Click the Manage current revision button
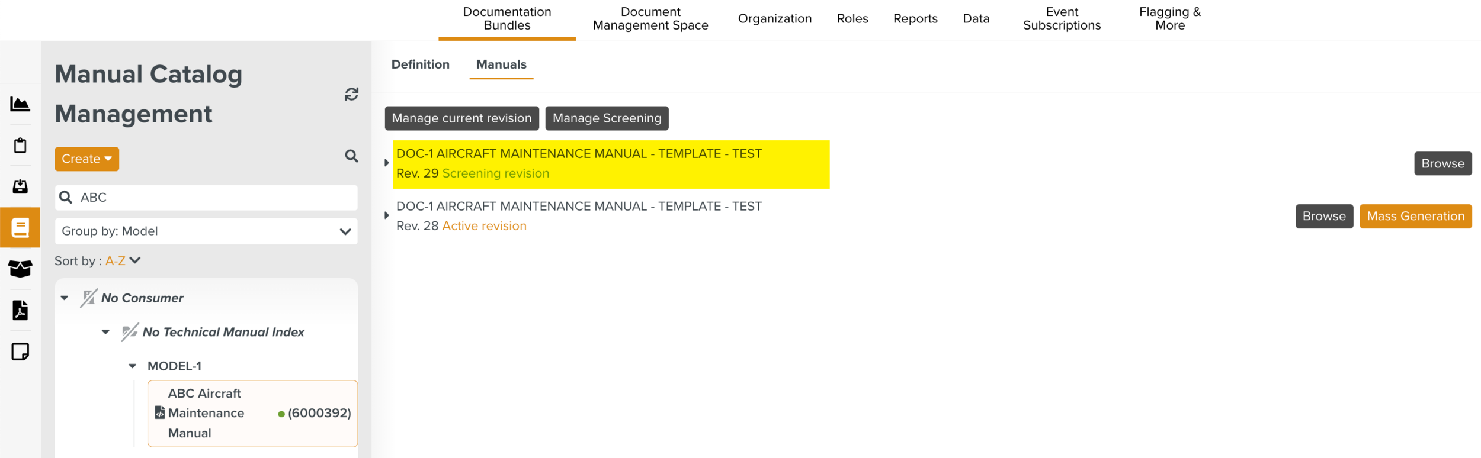 (x=461, y=118)
